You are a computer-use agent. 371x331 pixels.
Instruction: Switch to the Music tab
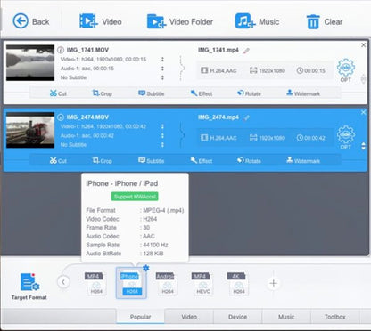pos(286,317)
